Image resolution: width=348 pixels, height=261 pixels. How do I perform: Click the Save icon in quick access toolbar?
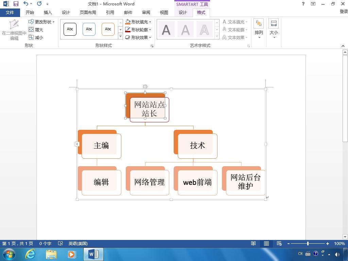16,3
